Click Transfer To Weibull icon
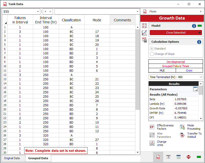Image resolution: width=205 pixels, height=163 pixels. pos(182,135)
